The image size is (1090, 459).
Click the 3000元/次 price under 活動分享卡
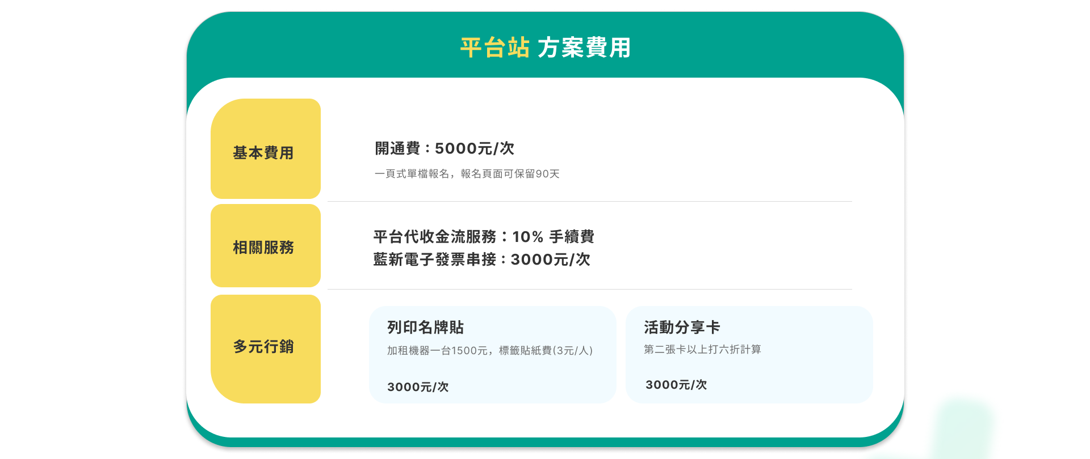[676, 385]
